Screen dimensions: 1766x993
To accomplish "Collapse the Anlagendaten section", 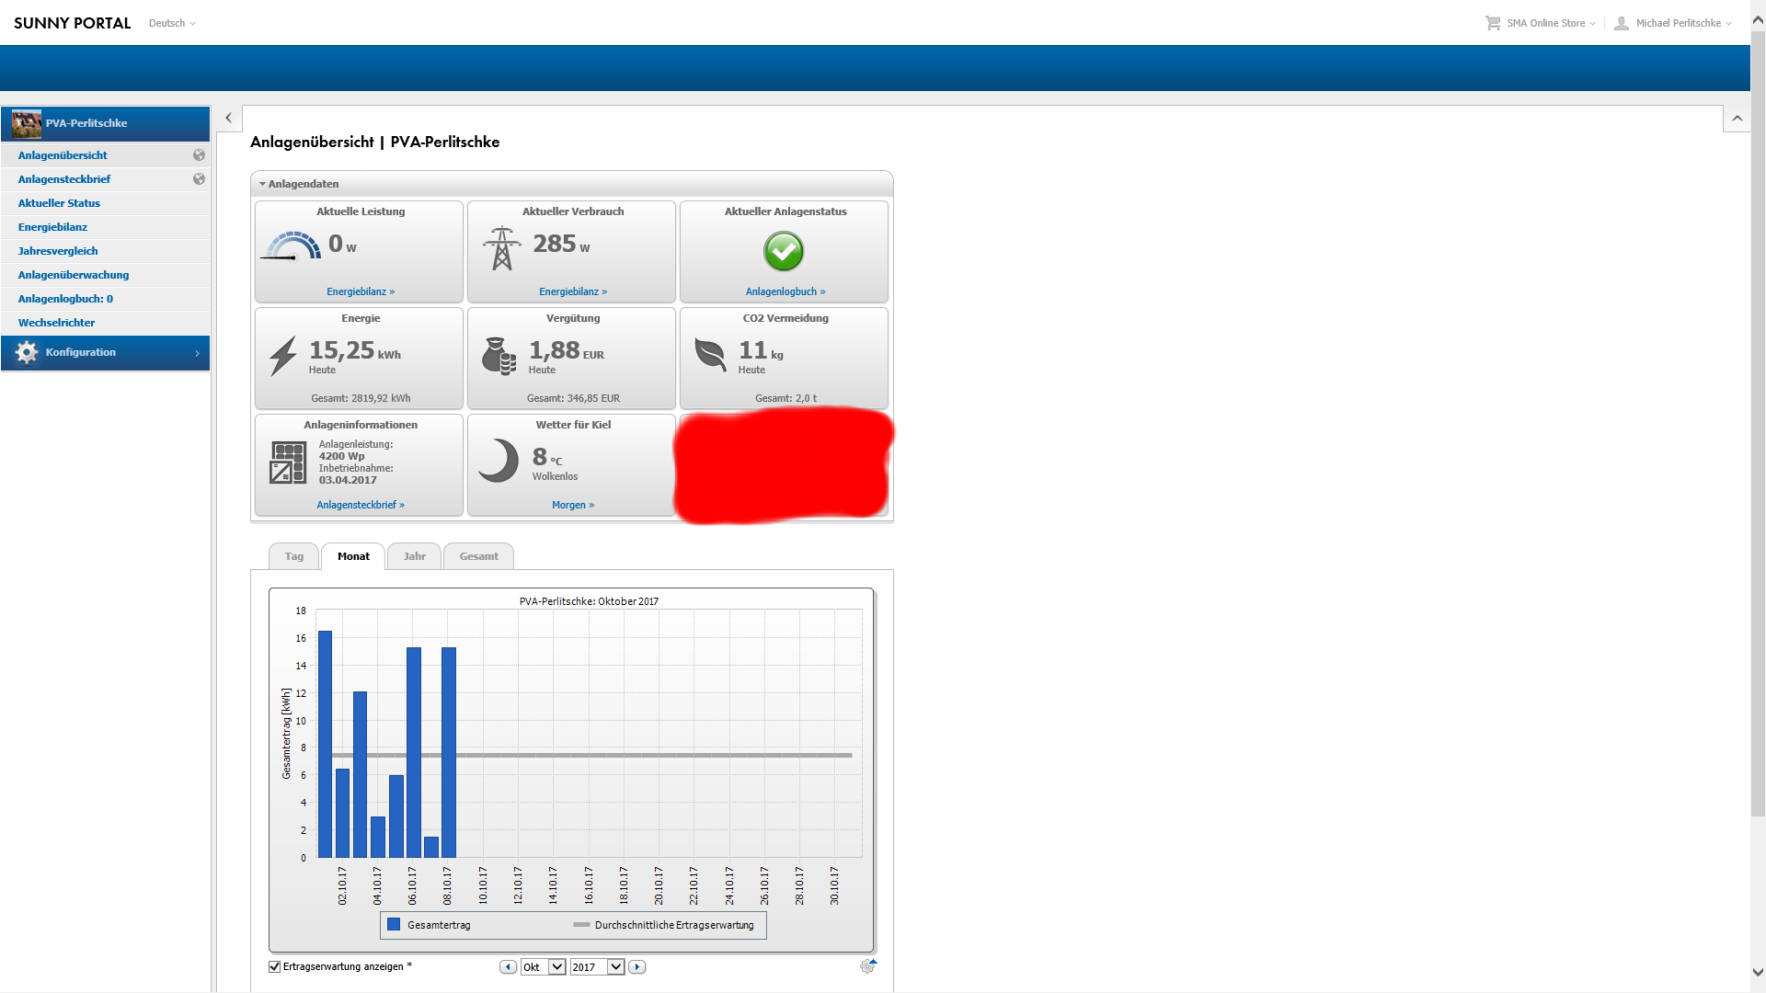I will (263, 184).
